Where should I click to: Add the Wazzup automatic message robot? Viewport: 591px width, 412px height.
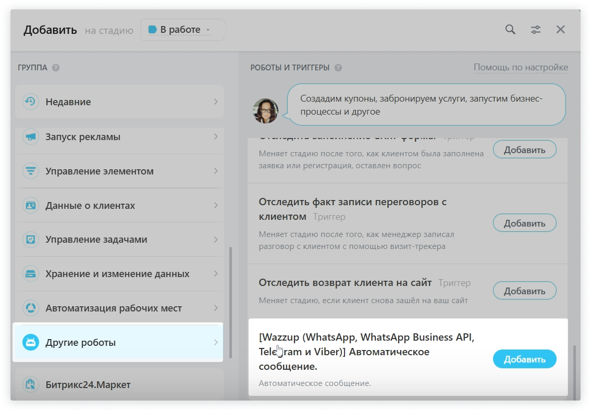point(524,359)
